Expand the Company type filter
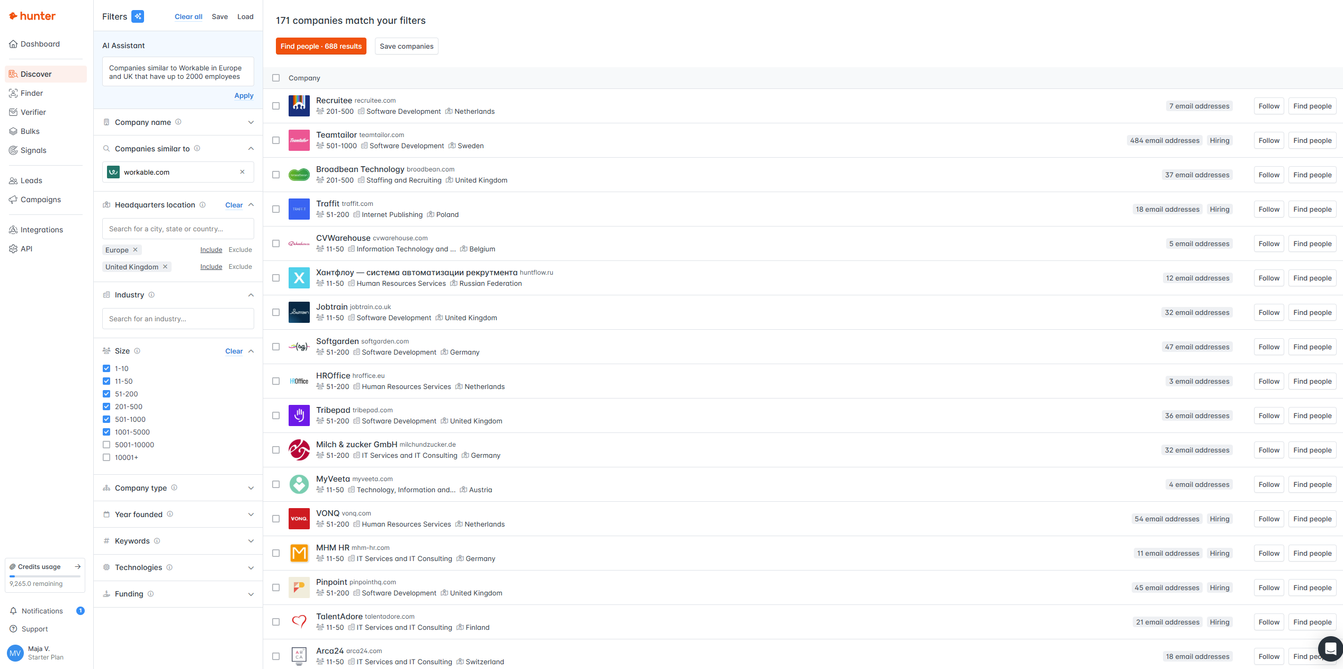 [250, 488]
